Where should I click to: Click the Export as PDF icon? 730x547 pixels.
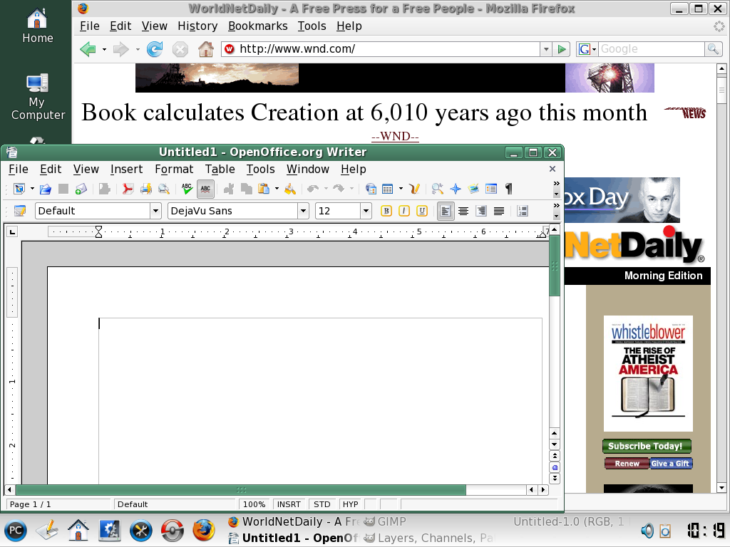click(128, 189)
